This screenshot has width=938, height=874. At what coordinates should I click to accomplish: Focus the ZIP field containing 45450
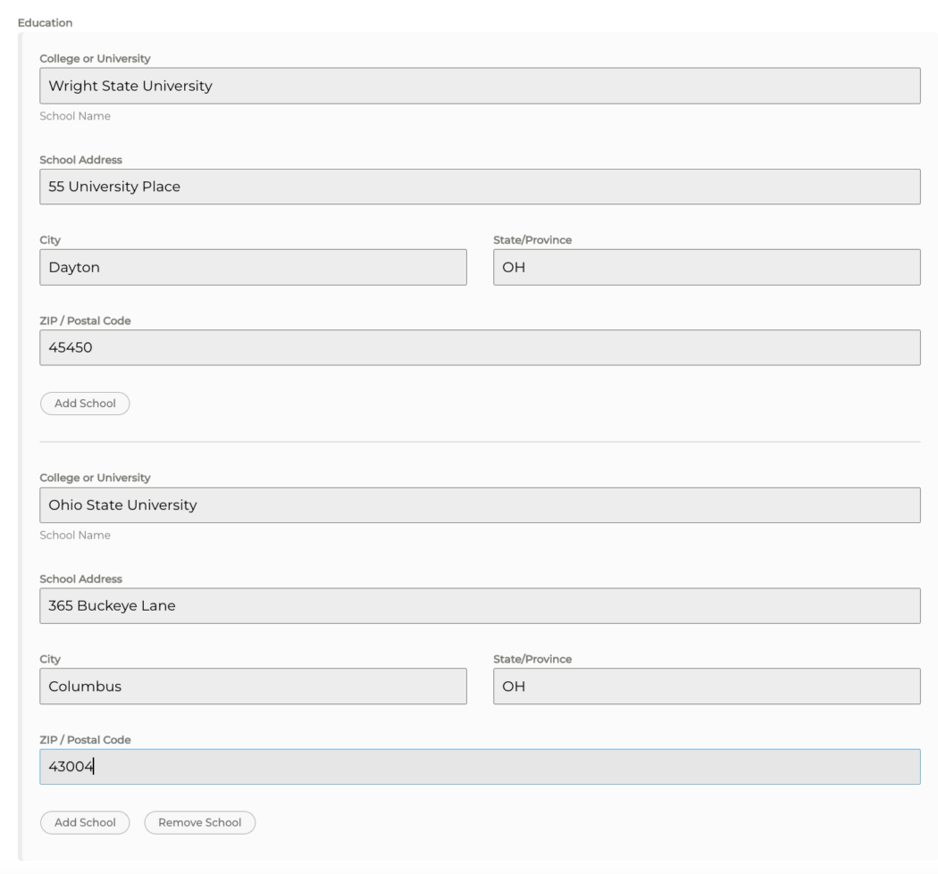[x=480, y=348]
